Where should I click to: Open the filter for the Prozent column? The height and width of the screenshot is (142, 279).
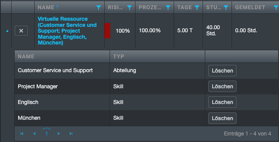[x=168, y=7]
